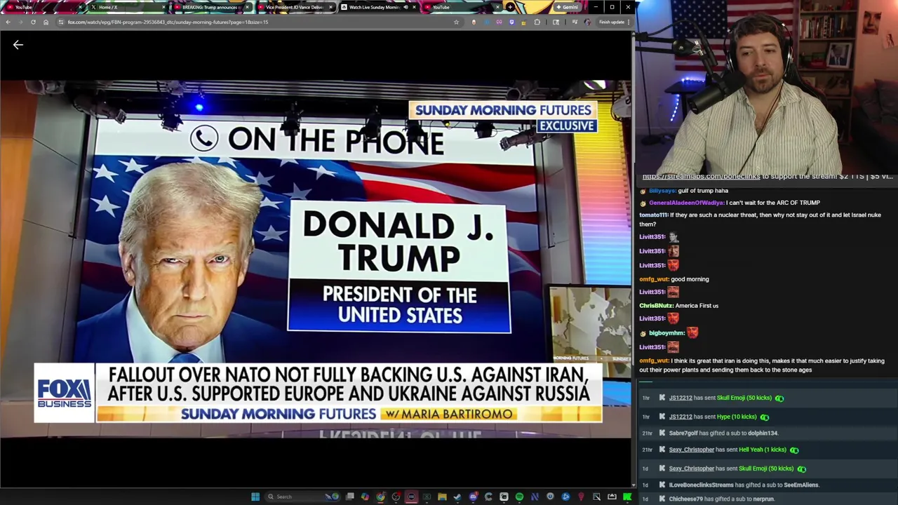Image resolution: width=898 pixels, height=505 pixels.
Task: Click username GeneralAladeenOfWadiya in chat
Action: 686,203
